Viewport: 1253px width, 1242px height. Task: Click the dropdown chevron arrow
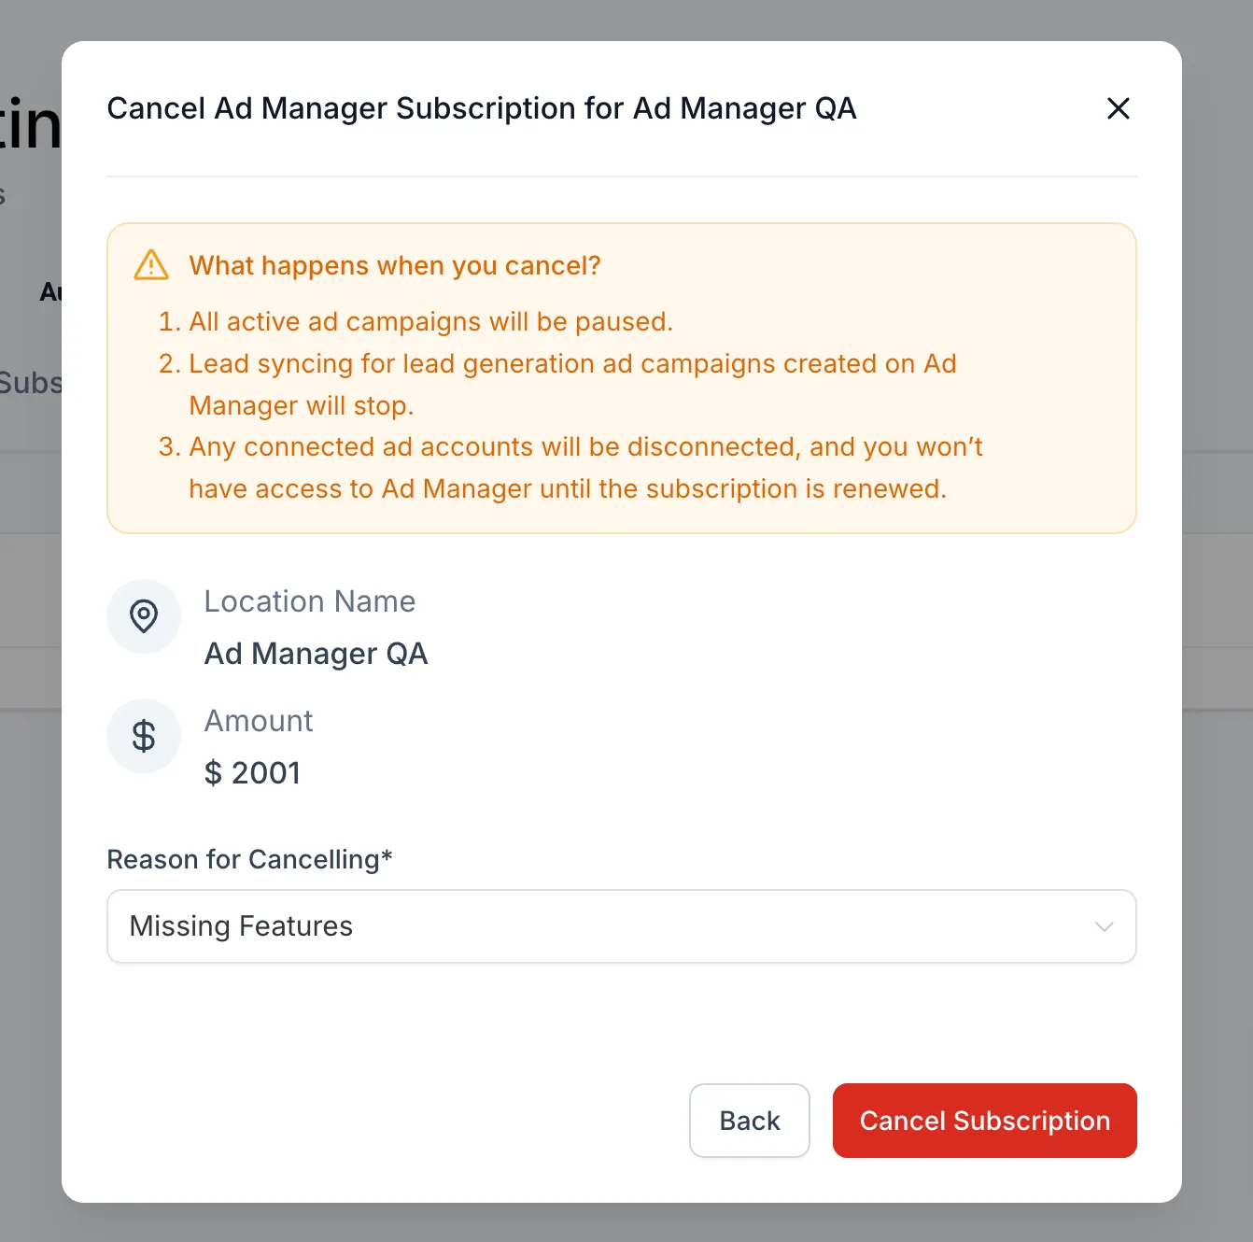[1104, 926]
